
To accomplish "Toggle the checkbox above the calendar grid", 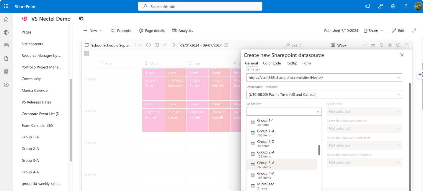I will coord(86,54).
